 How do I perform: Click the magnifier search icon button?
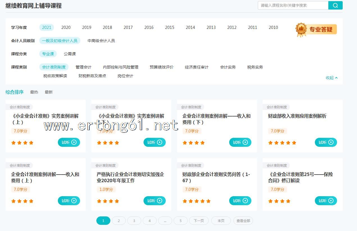[x=335, y=5]
